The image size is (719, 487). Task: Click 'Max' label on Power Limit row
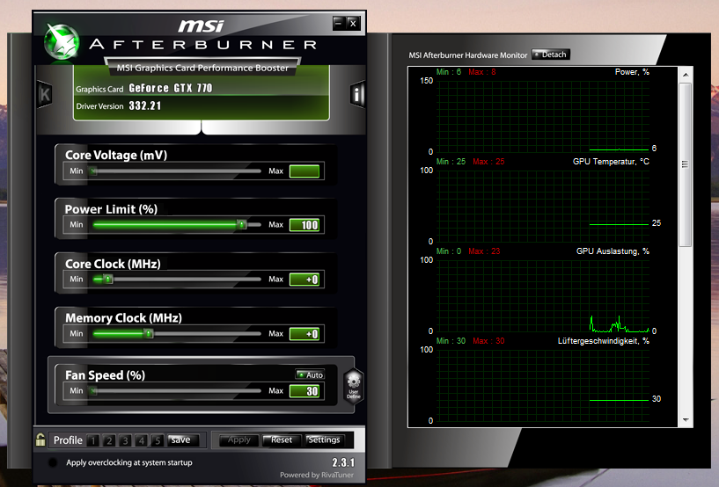(x=275, y=224)
